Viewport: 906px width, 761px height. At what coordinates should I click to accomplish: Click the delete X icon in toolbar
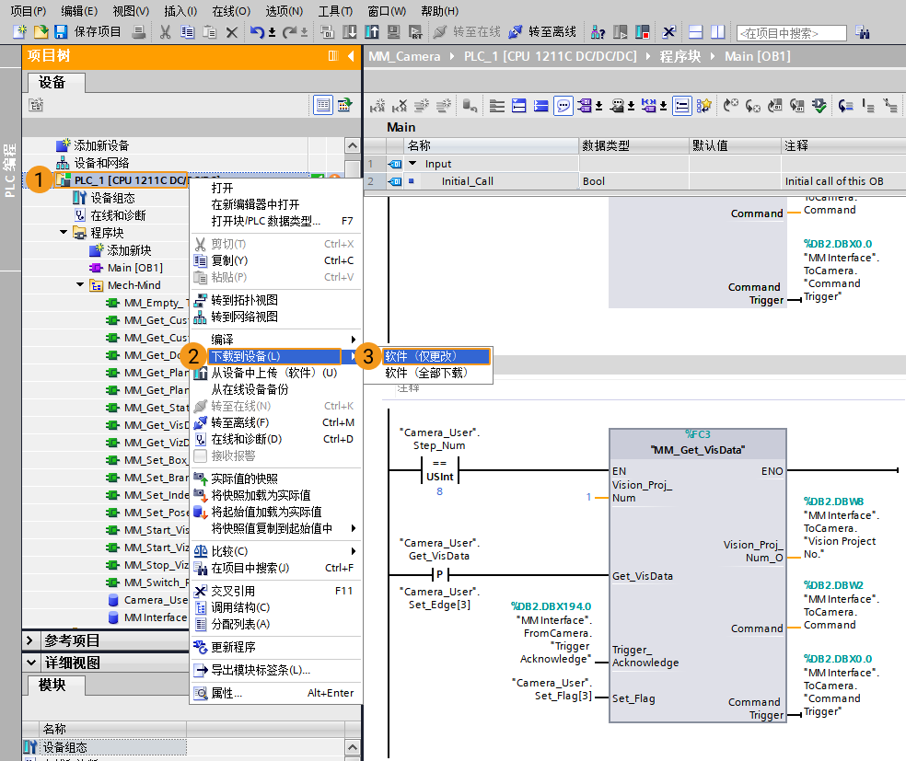point(232,32)
